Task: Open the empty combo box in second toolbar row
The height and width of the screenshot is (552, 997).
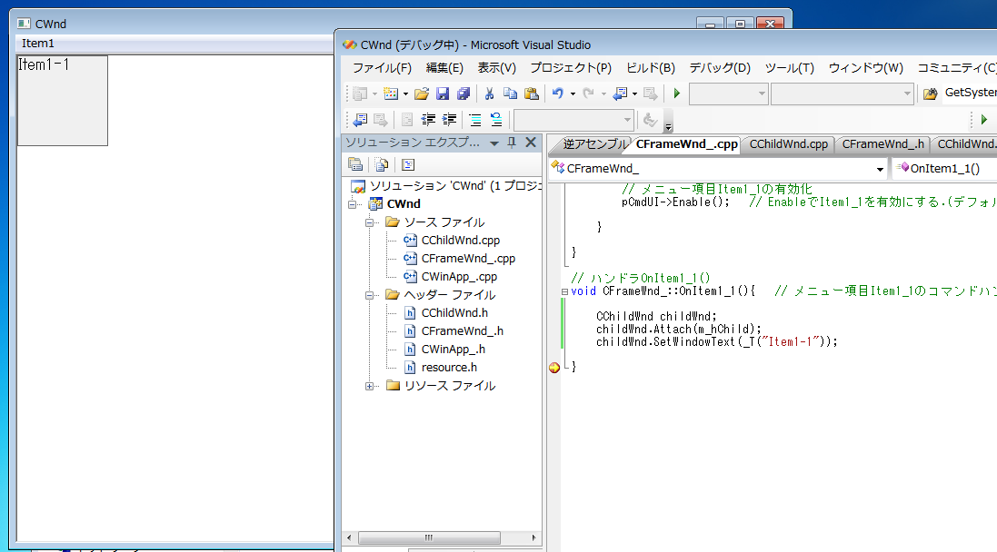Action: click(x=573, y=120)
